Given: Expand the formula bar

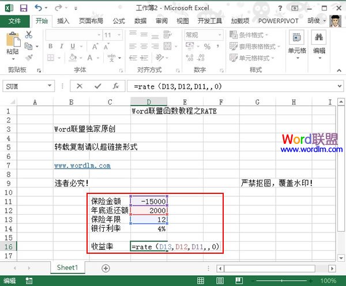Looking at the screenshot, I should click(x=340, y=86).
